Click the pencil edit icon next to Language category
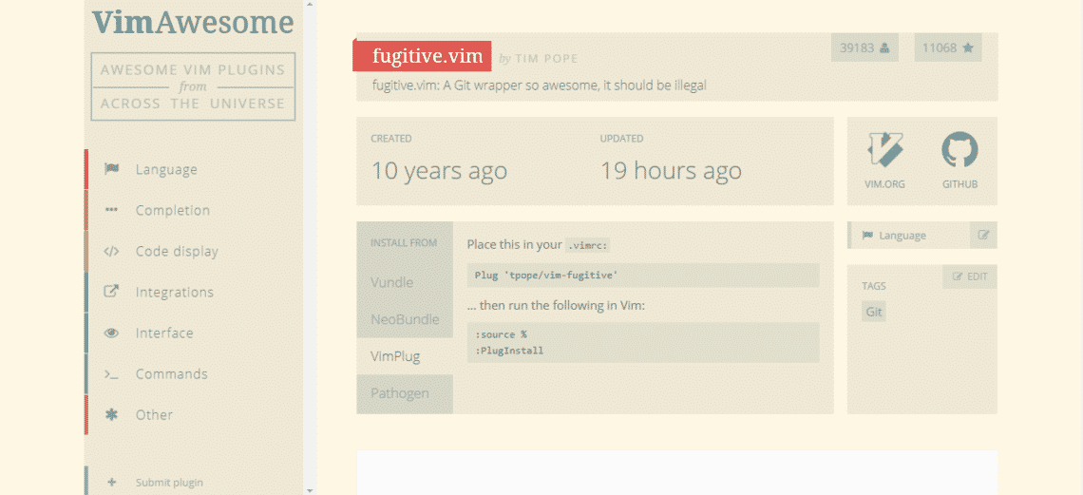Viewport: 1083px width, 495px height. point(983,236)
